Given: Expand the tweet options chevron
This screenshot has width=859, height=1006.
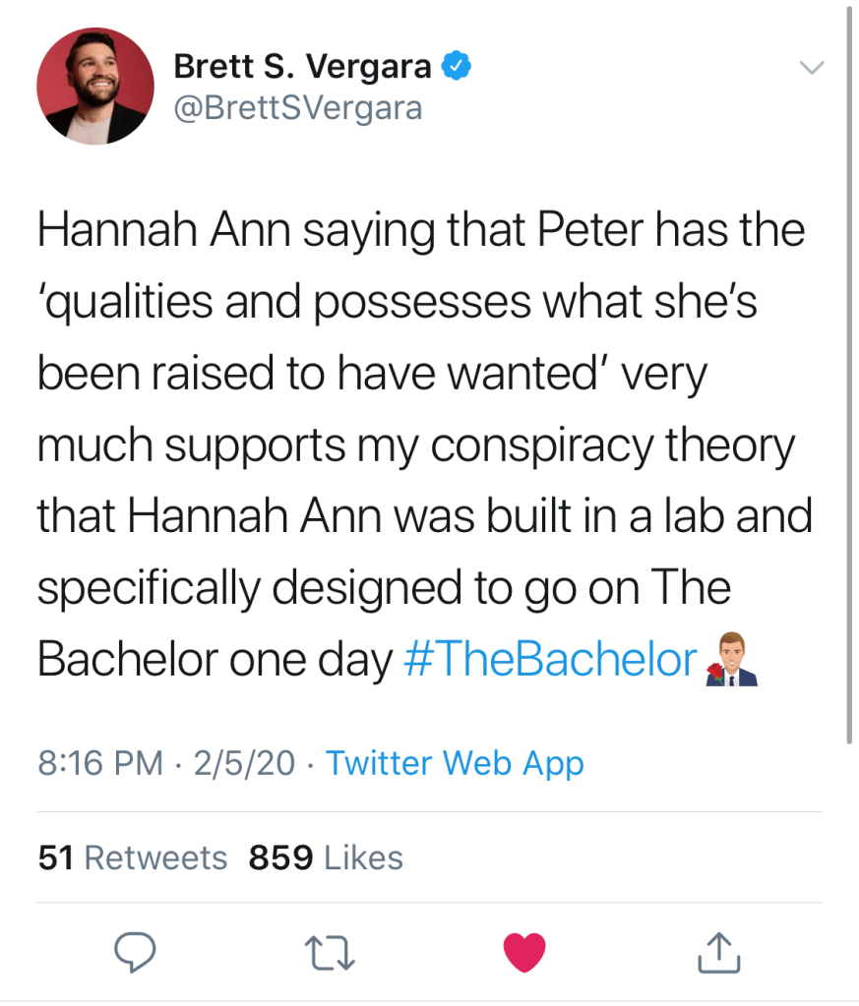Looking at the screenshot, I should [811, 68].
